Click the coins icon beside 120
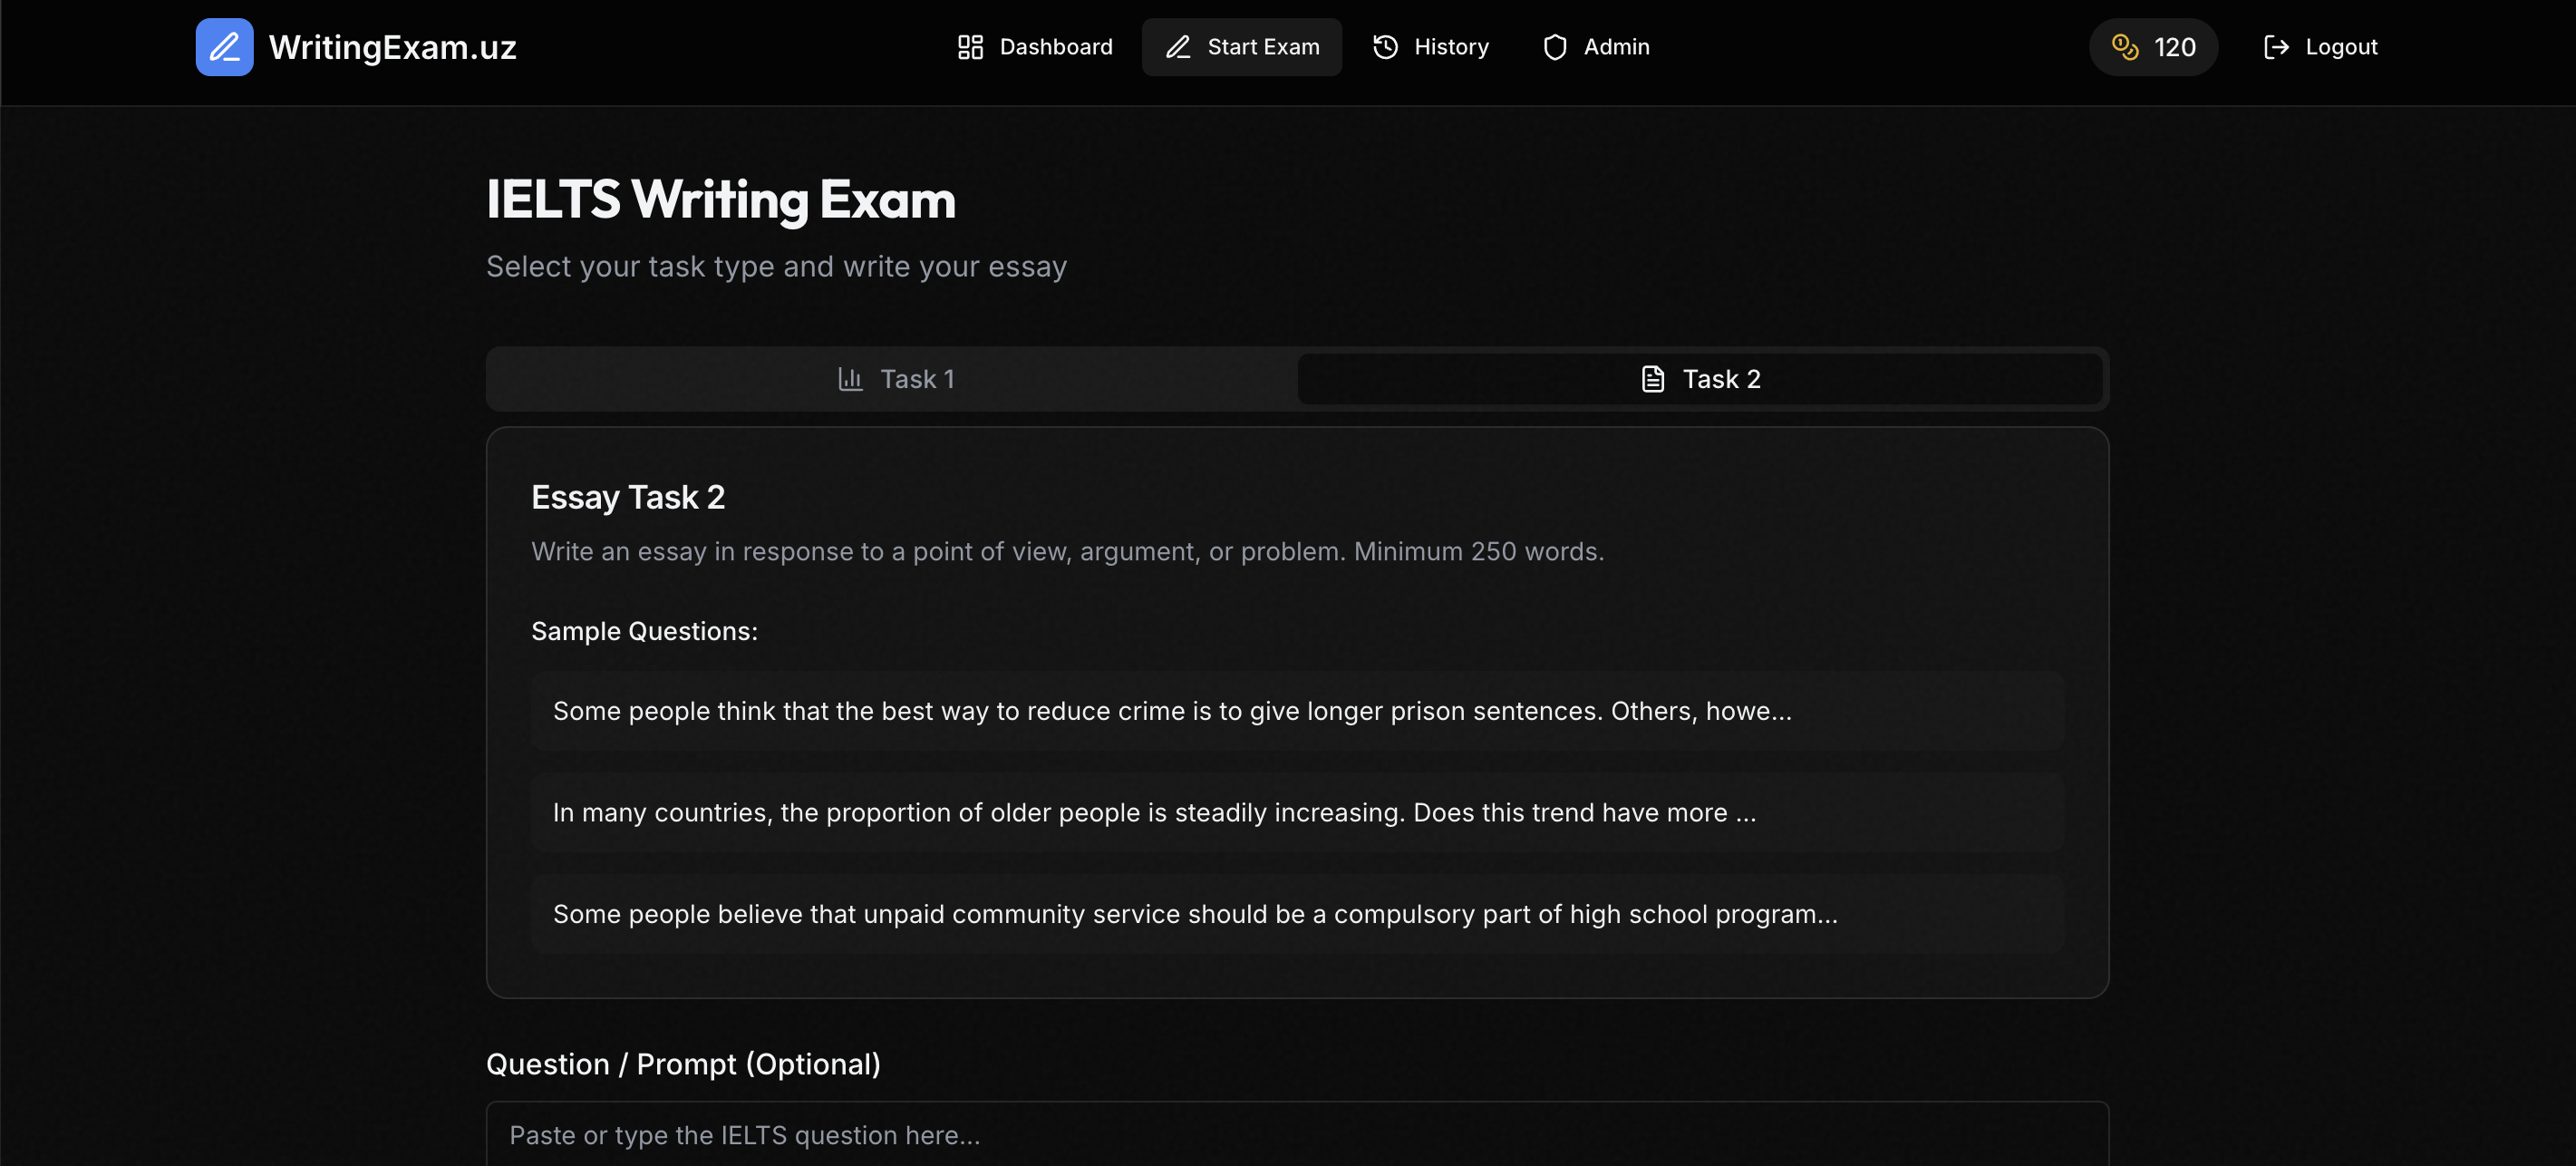 (x=2124, y=46)
